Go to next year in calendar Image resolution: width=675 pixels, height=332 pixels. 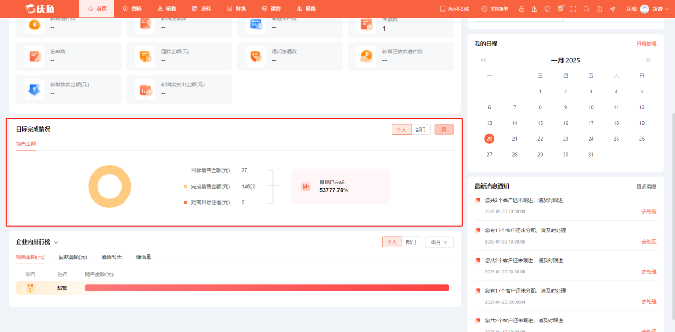648,60
